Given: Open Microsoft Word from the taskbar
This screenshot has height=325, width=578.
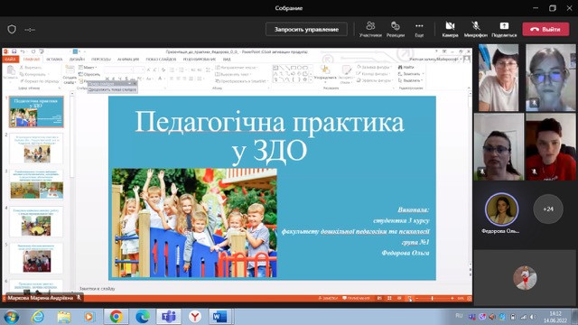Looking at the screenshot, I should pyautogui.click(x=219, y=317).
